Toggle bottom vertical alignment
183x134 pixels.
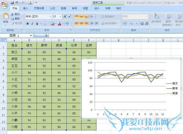[86, 16]
